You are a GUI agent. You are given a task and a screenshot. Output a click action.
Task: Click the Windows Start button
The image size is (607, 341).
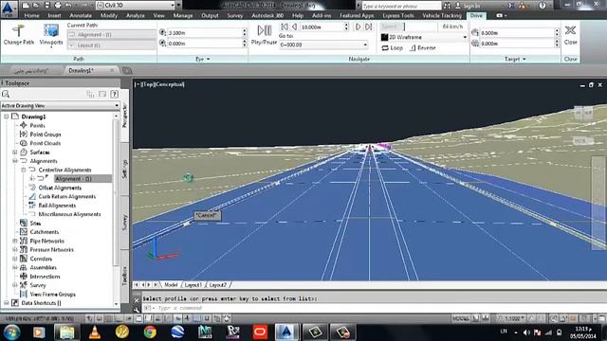click(11, 332)
